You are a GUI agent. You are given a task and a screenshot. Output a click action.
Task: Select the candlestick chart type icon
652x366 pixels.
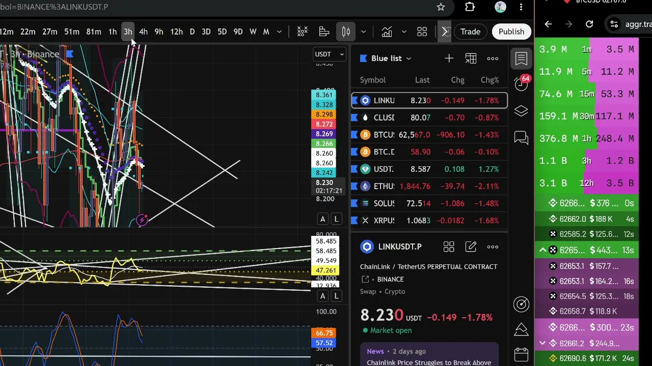346,32
